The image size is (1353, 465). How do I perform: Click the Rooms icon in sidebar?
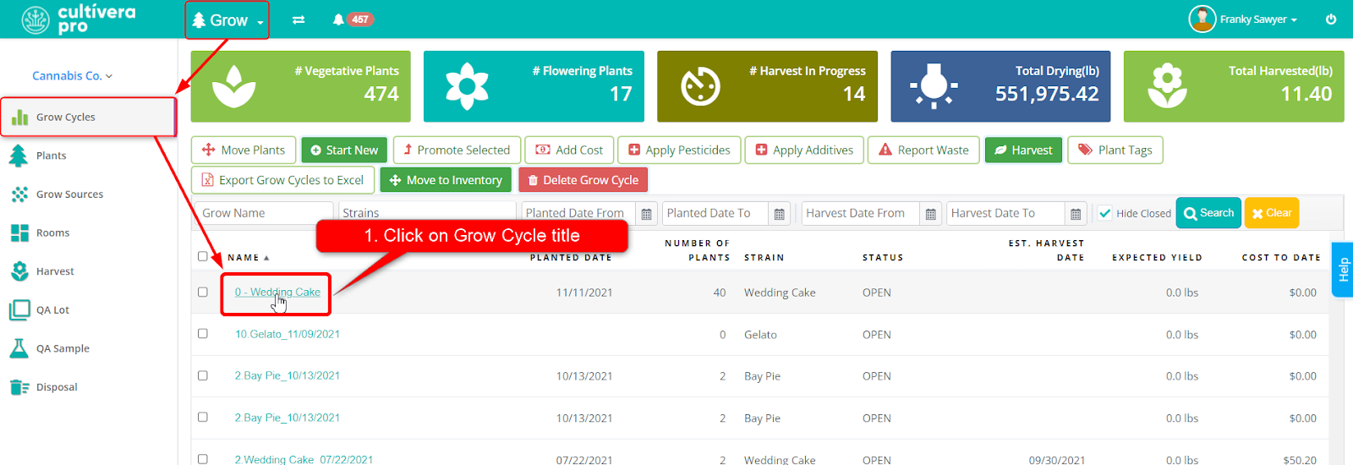pos(19,233)
